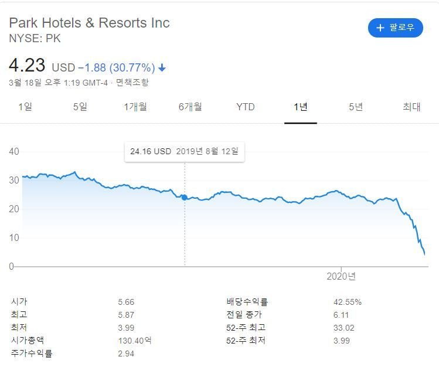This screenshot has height=367, width=439.
Task: Click the 2020년 axis label on chart
Action: [341, 276]
